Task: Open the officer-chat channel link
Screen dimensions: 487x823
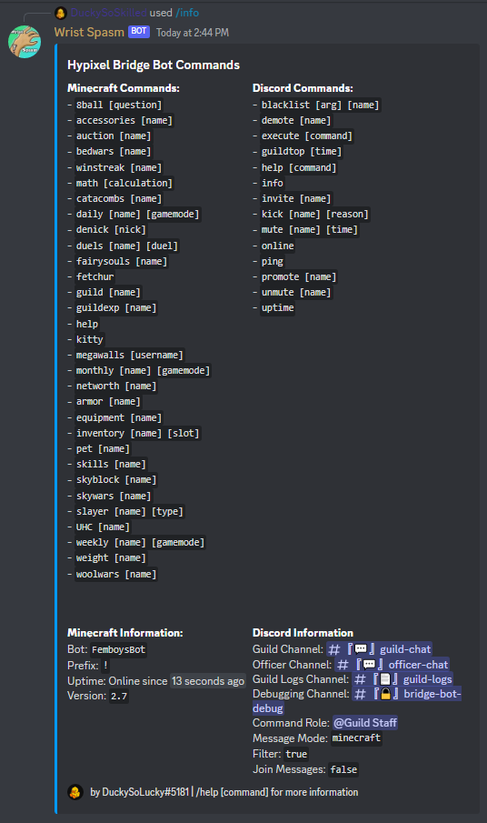Action: [x=393, y=665]
